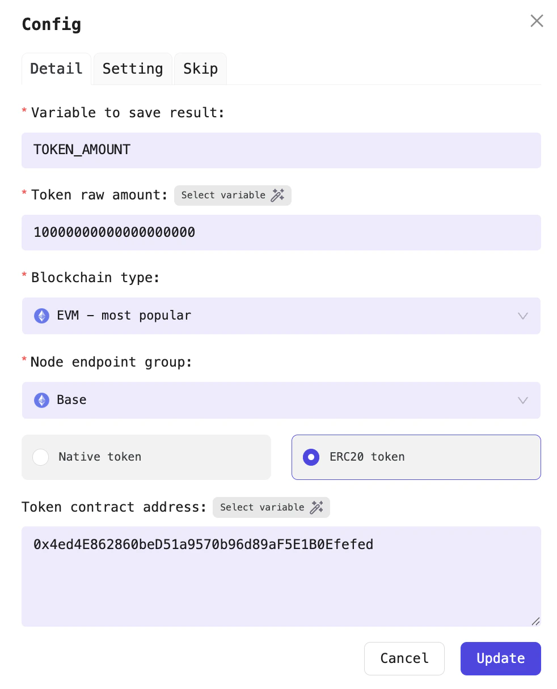Click the Ethereum icon next to Base
Viewport: 557px width, 689px height.
41,400
